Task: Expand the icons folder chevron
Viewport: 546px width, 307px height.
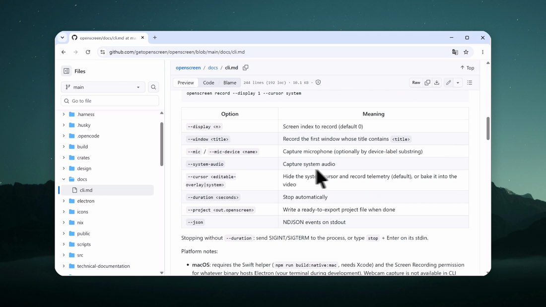Action: 64,212
